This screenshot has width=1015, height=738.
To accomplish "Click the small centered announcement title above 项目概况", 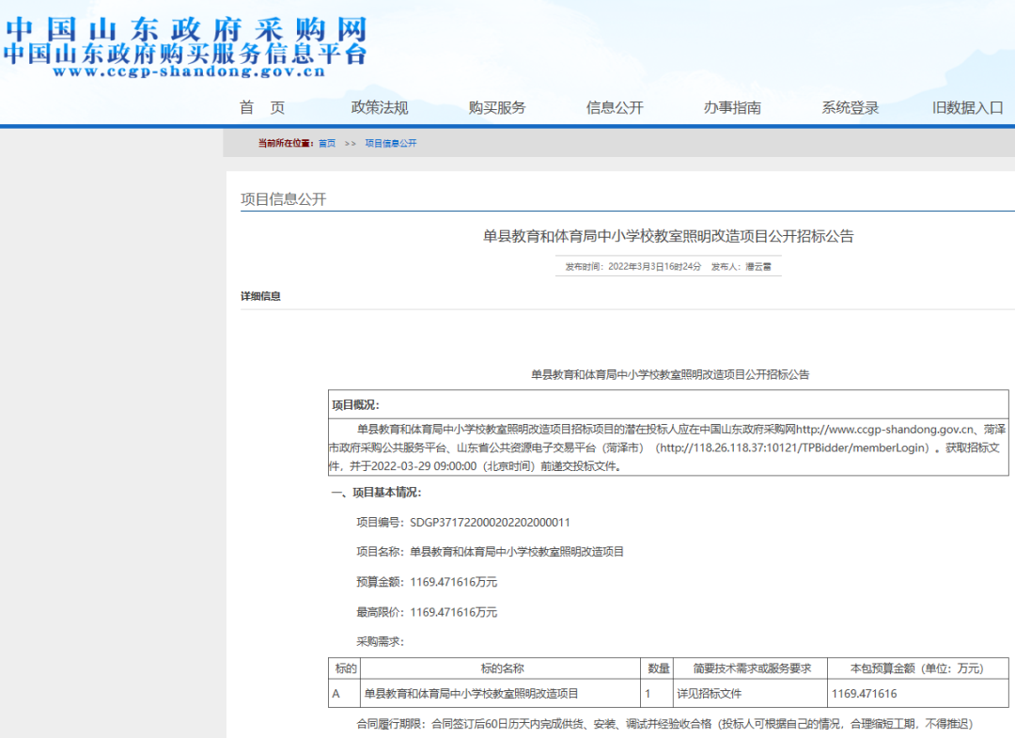I will click(670, 374).
